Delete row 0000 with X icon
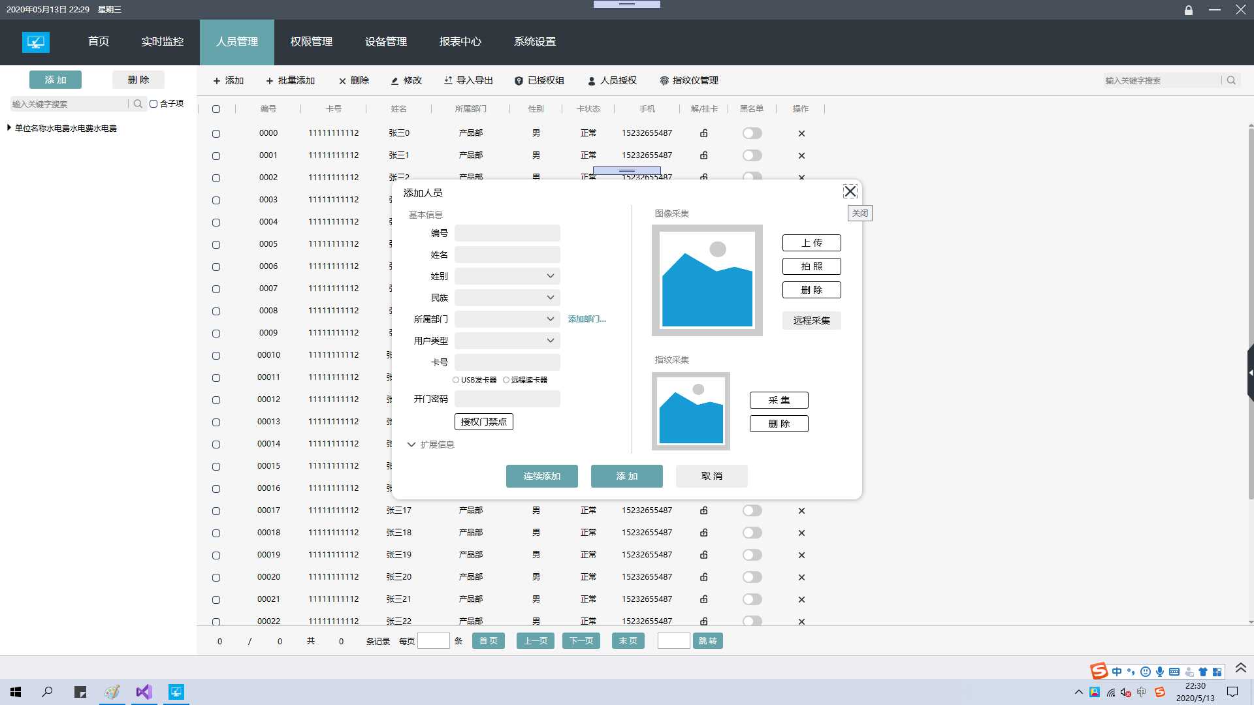 [801, 133]
